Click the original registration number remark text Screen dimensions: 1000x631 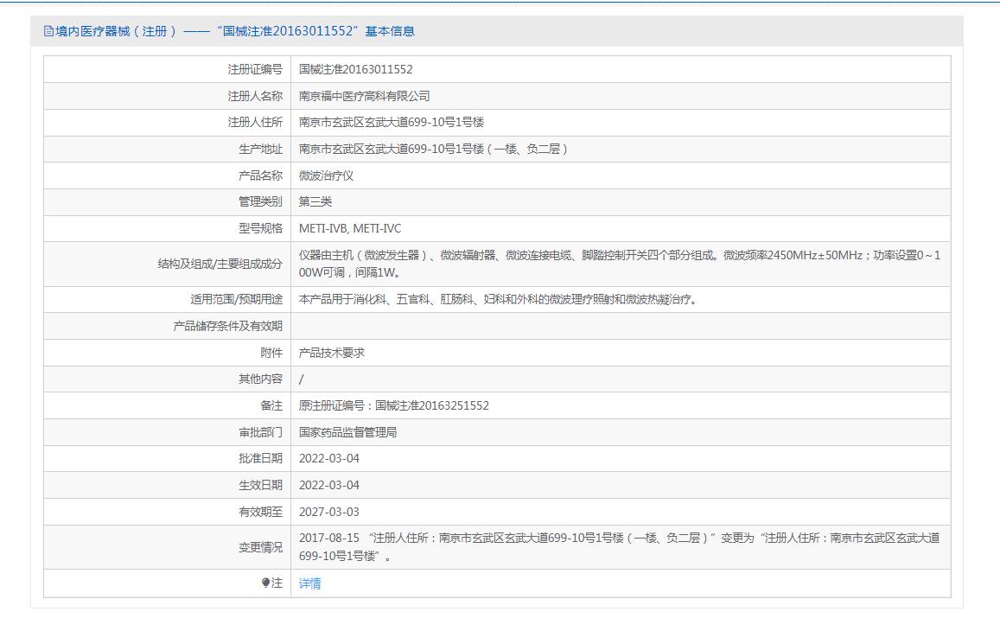coord(393,405)
